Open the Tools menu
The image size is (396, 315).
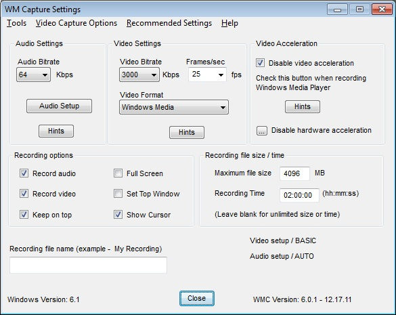pos(17,23)
